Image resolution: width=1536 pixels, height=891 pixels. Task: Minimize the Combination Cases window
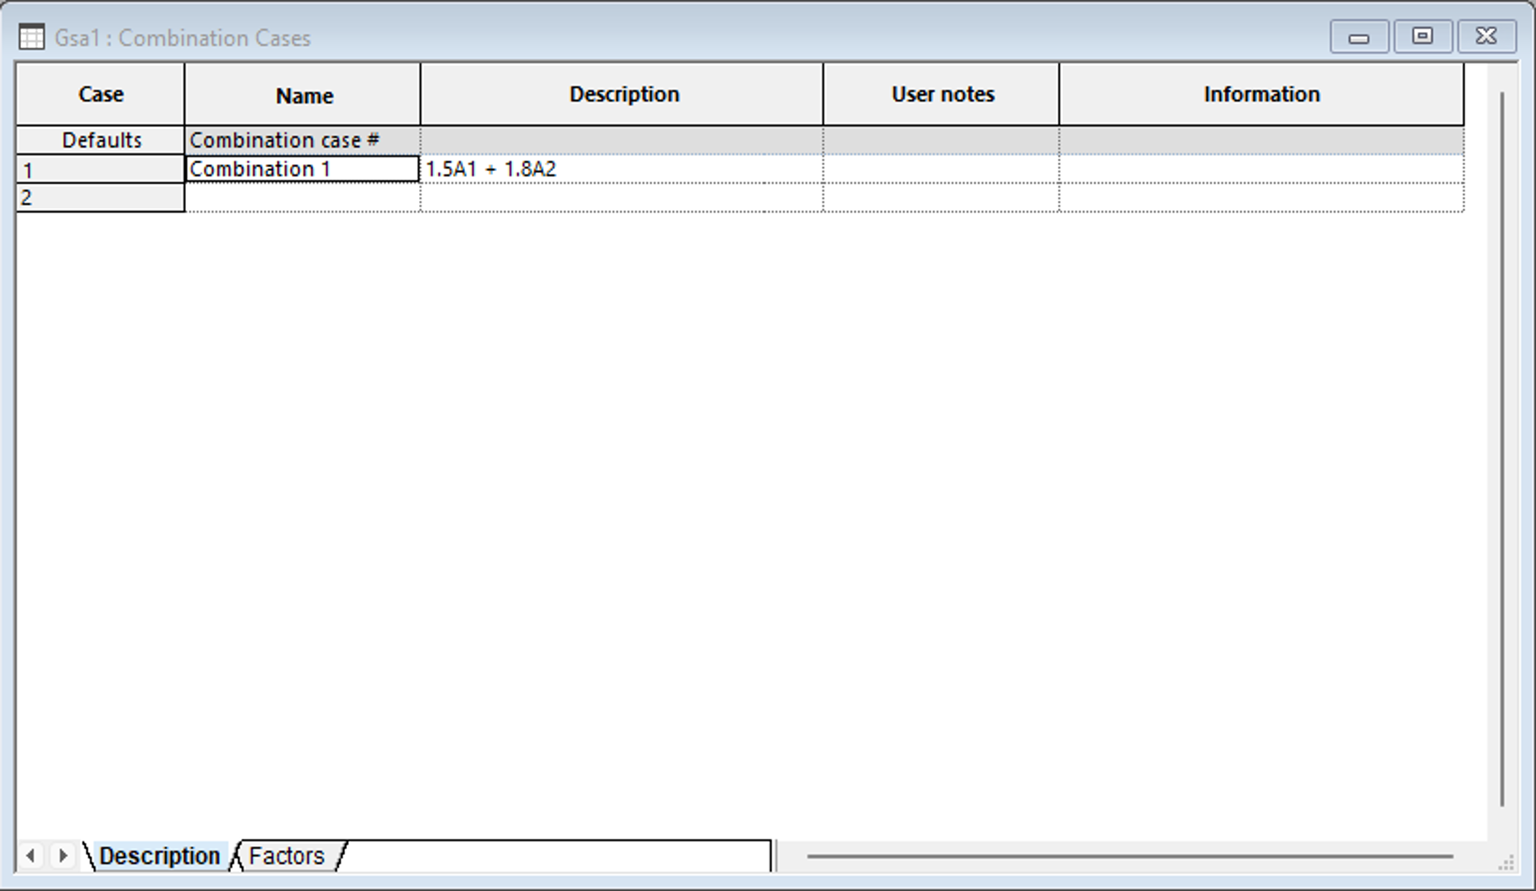pyautogui.click(x=1358, y=37)
